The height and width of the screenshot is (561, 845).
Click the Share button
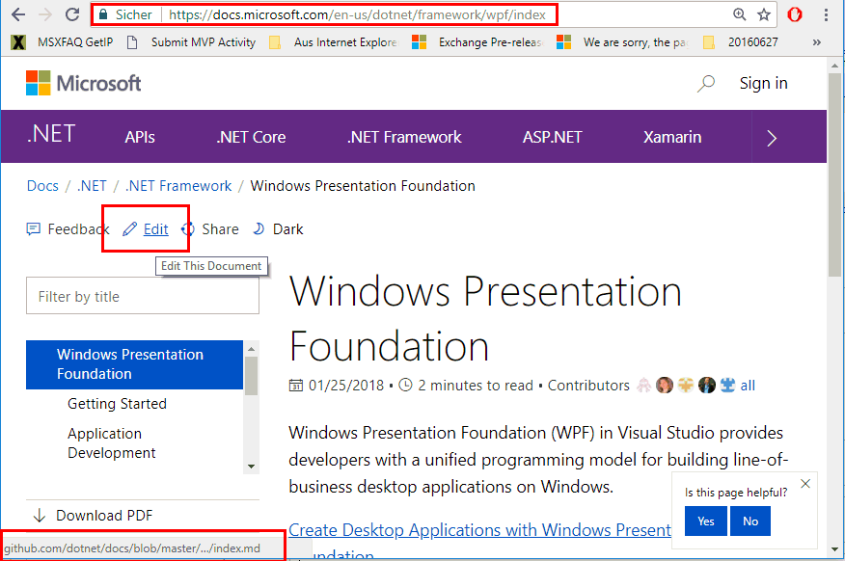coord(211,229)
